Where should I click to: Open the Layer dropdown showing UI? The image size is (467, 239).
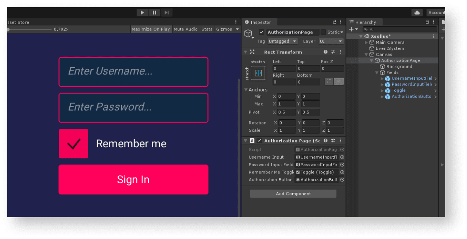331,41
